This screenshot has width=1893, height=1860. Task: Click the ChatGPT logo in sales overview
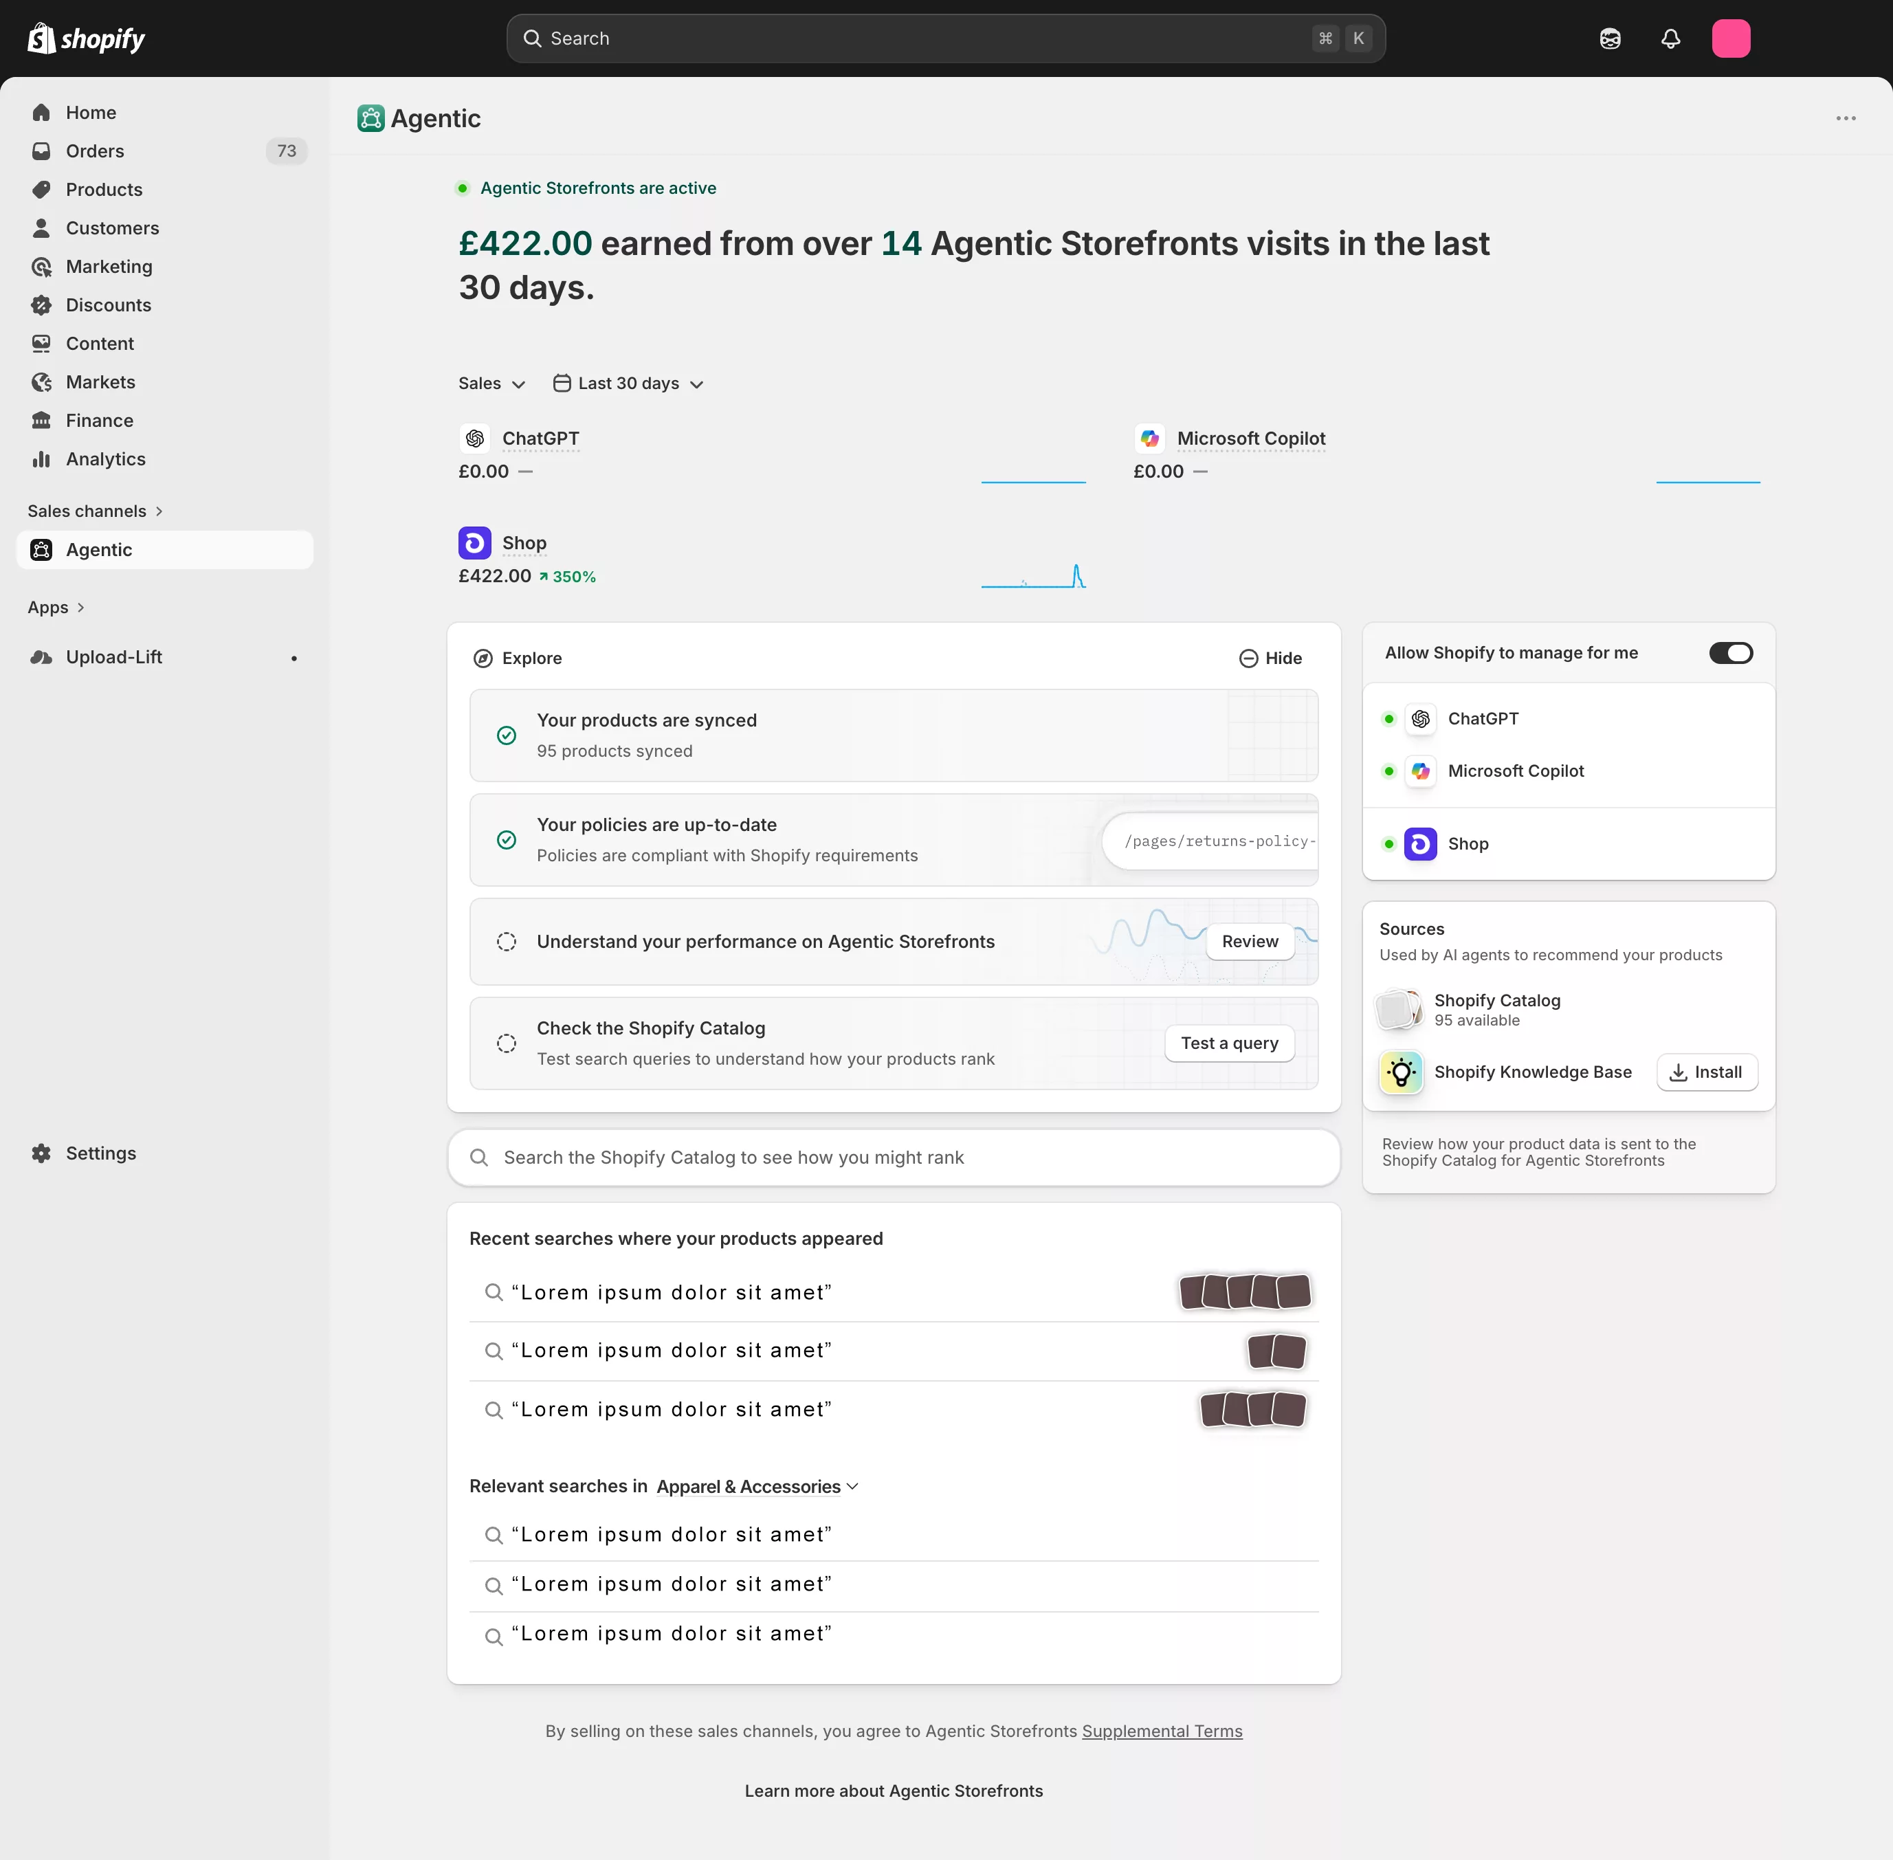(475, 439)
